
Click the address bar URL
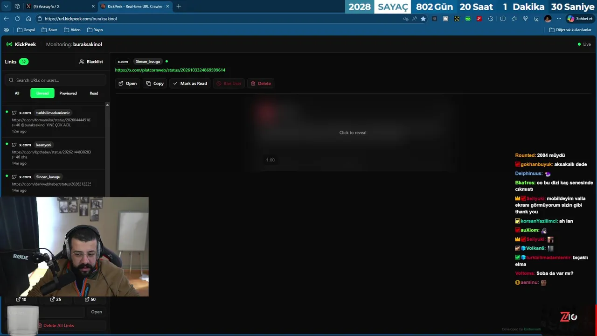[81, 19]
